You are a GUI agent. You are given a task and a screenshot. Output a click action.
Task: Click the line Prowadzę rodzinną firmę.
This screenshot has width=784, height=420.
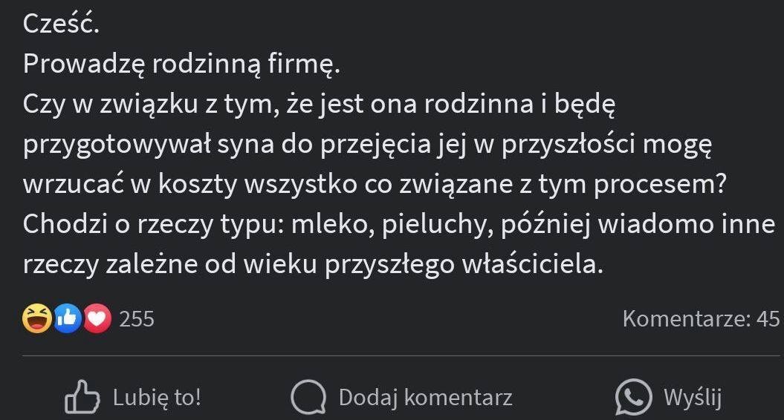tap(181, 65)
